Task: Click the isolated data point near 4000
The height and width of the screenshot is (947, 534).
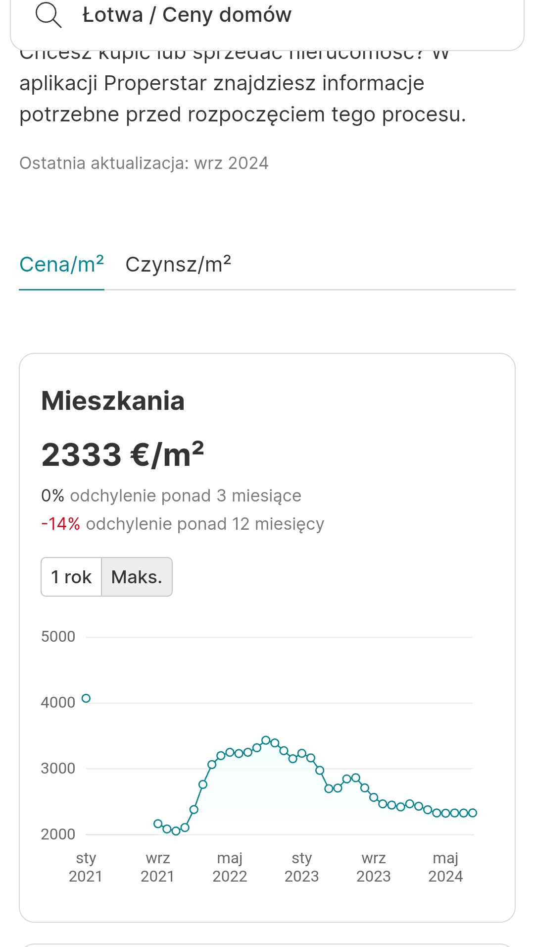Action: point(86,698)
